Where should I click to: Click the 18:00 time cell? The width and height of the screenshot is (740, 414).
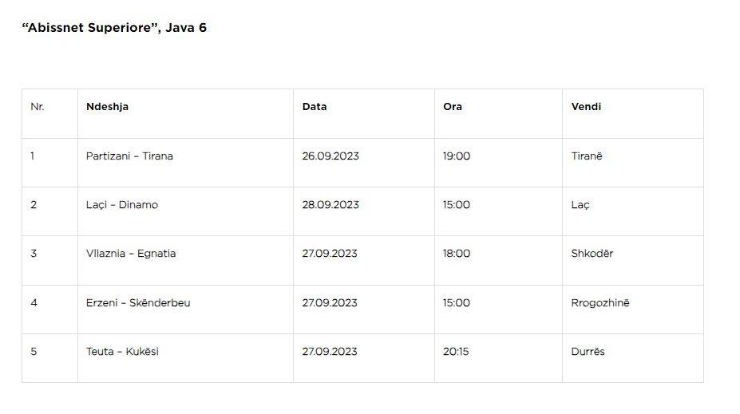pyautogui.click(x=498, y=260)
